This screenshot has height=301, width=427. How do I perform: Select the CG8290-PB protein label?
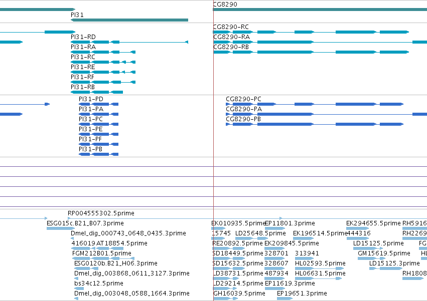tap(243, 119)
